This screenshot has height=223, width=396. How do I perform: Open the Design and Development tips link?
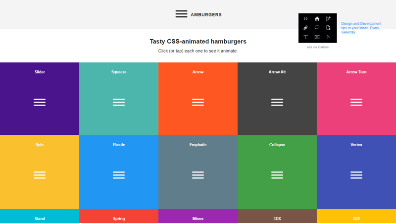pos(361,28)
